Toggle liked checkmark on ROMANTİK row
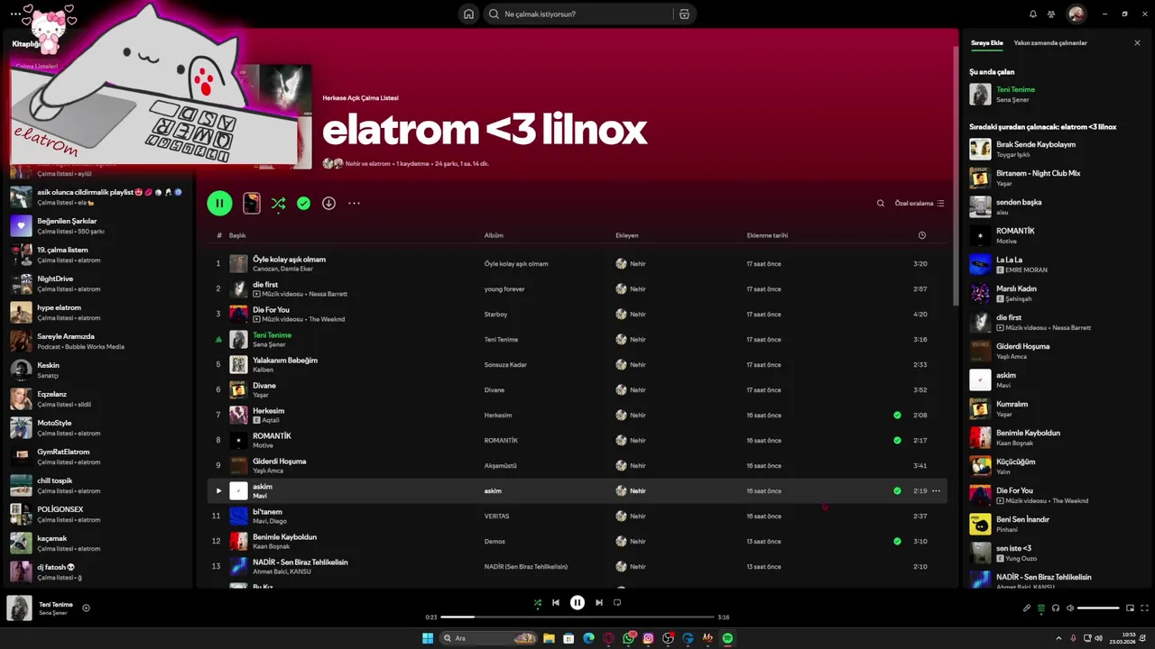 click(897, 440)
